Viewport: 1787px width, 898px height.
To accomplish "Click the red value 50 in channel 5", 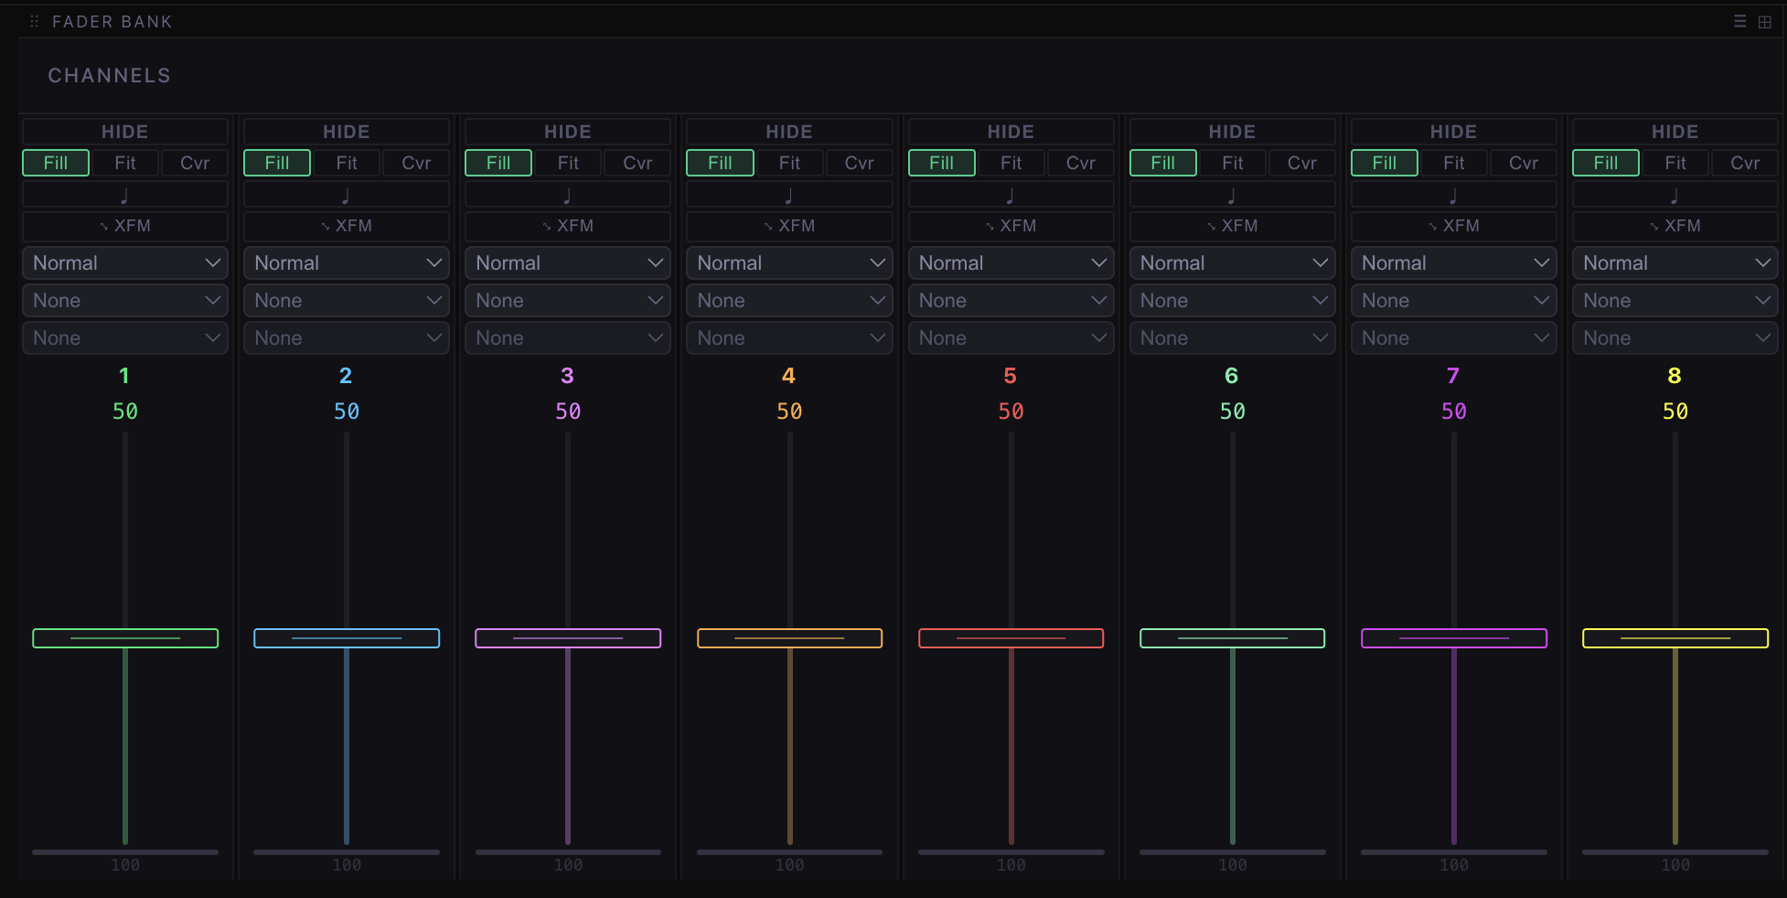I will (x=1011, y=412).
